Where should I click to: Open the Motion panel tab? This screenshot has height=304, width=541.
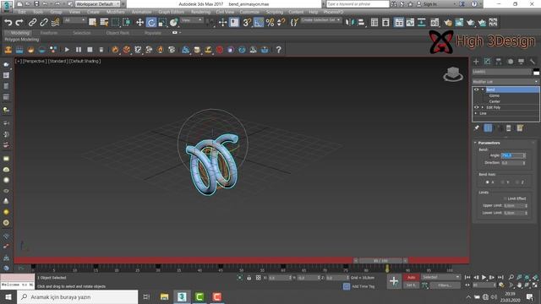(510, 62)
